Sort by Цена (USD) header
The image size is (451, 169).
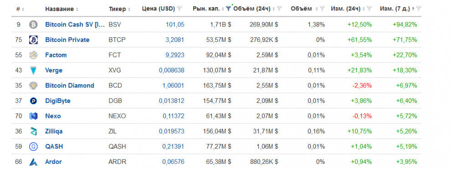pyautogui.click(x=159, y=9)
